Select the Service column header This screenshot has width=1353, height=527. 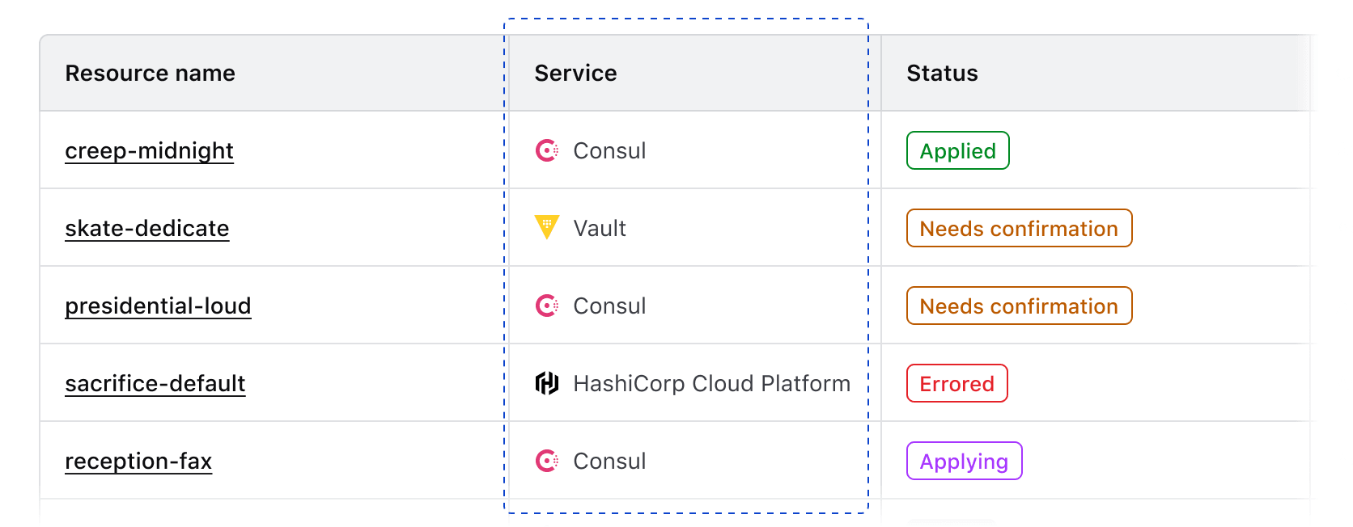point(575,74)
